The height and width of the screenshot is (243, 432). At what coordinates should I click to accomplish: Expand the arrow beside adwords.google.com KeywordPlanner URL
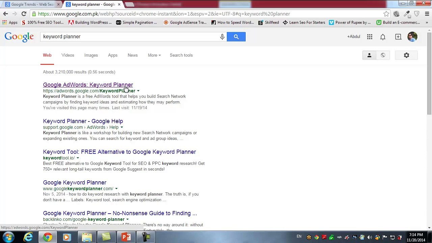coord(138,91)
